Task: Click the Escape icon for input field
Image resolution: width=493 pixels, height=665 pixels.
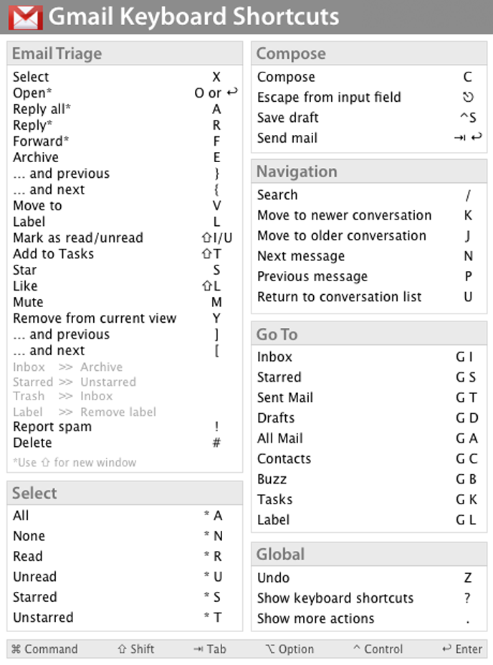Action: (x=468, y=98)
